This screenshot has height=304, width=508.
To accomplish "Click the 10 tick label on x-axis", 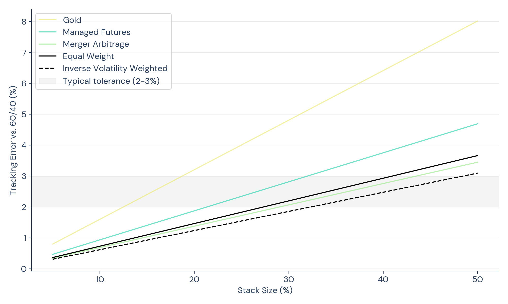I will point(100,279).
